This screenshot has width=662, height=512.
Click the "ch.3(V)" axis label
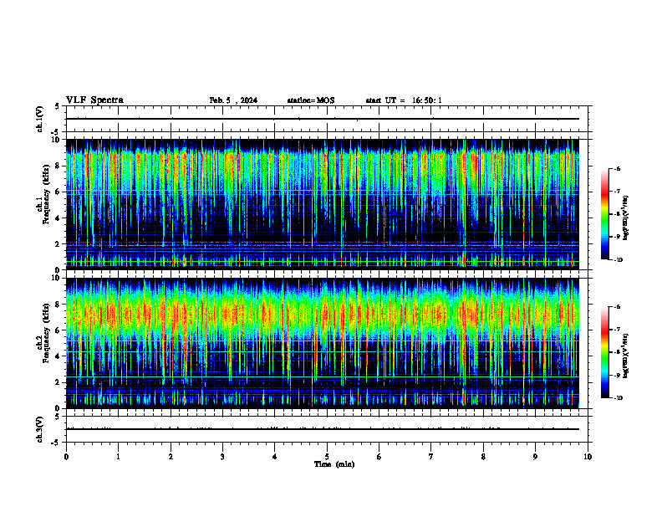[x=39, y=429]
